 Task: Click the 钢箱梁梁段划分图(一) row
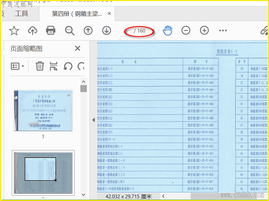tap(140, 146)
